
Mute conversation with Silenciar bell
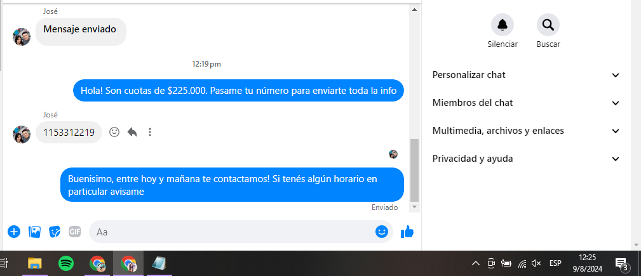pyautogui.click(x=503, y=25)
